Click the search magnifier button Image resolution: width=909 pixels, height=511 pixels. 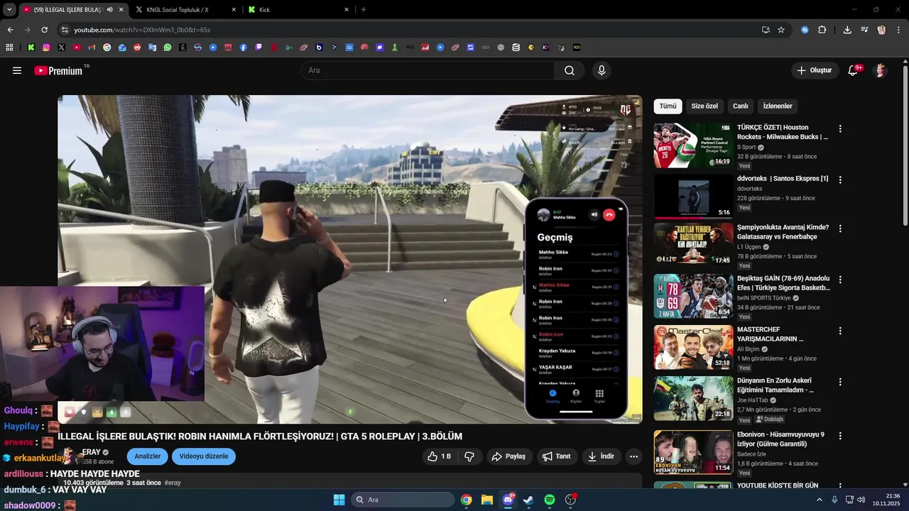pyautogui.click(x=570, y=70)
